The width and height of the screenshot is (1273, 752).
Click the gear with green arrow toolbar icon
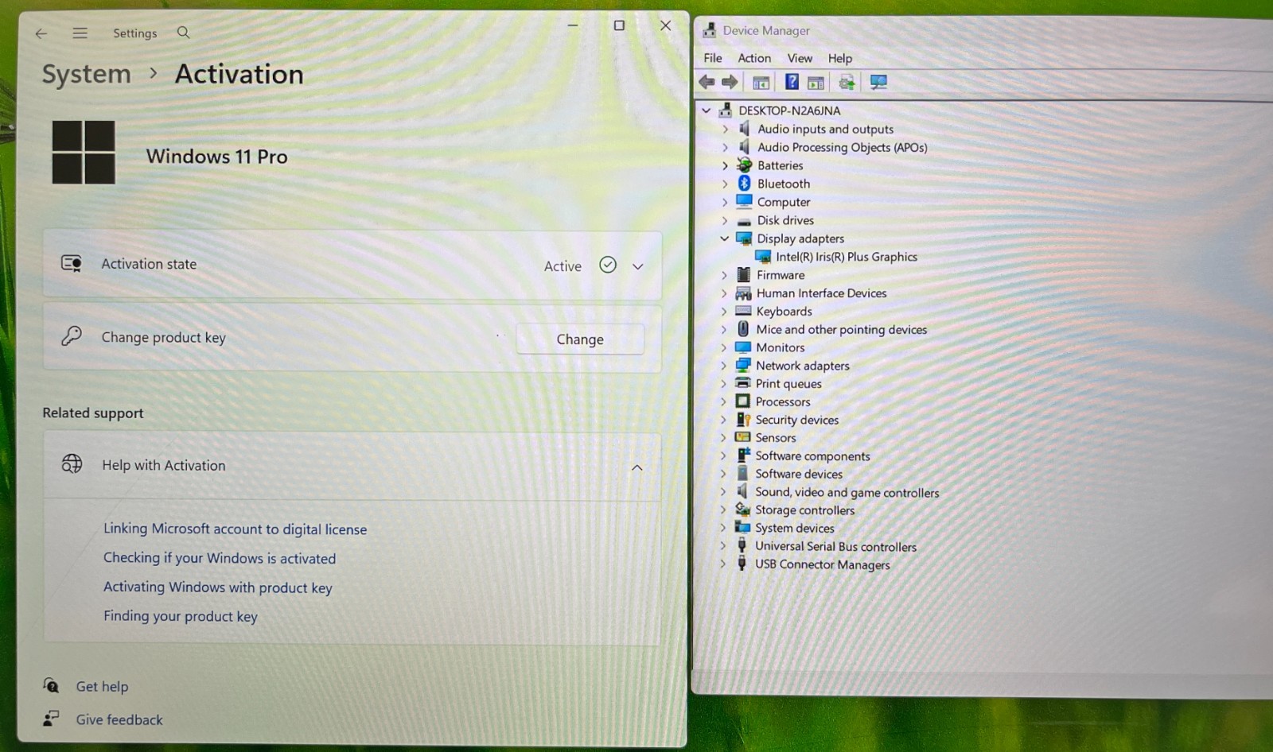click(x=847, y=82)
